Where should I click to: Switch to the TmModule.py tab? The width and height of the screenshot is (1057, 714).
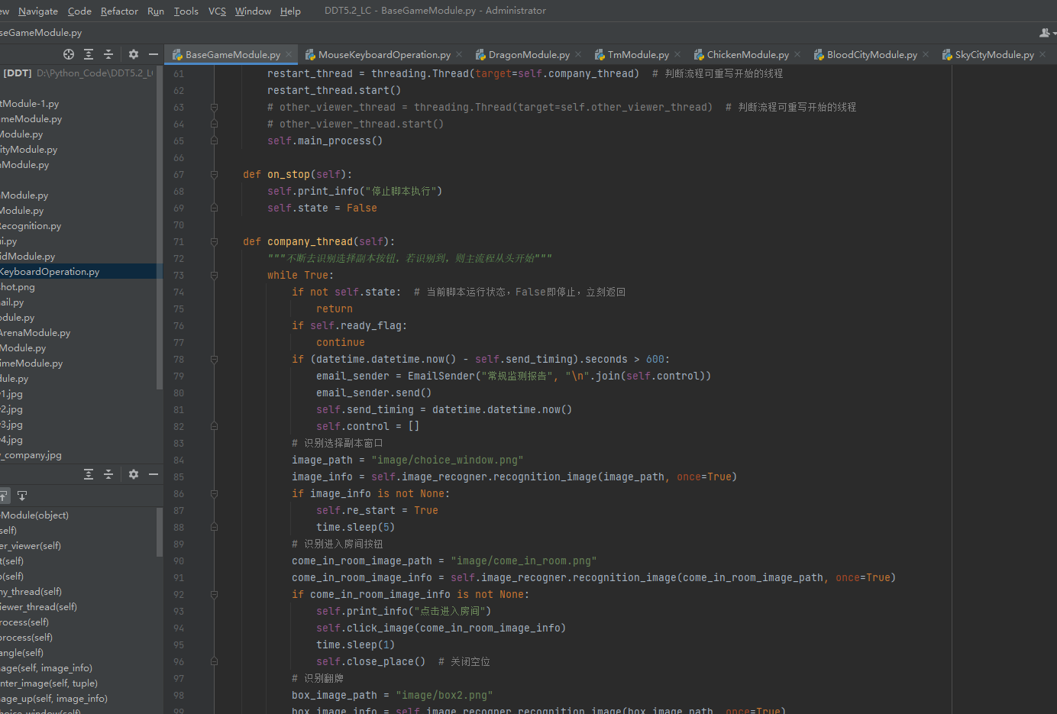[x=638, y=54]
